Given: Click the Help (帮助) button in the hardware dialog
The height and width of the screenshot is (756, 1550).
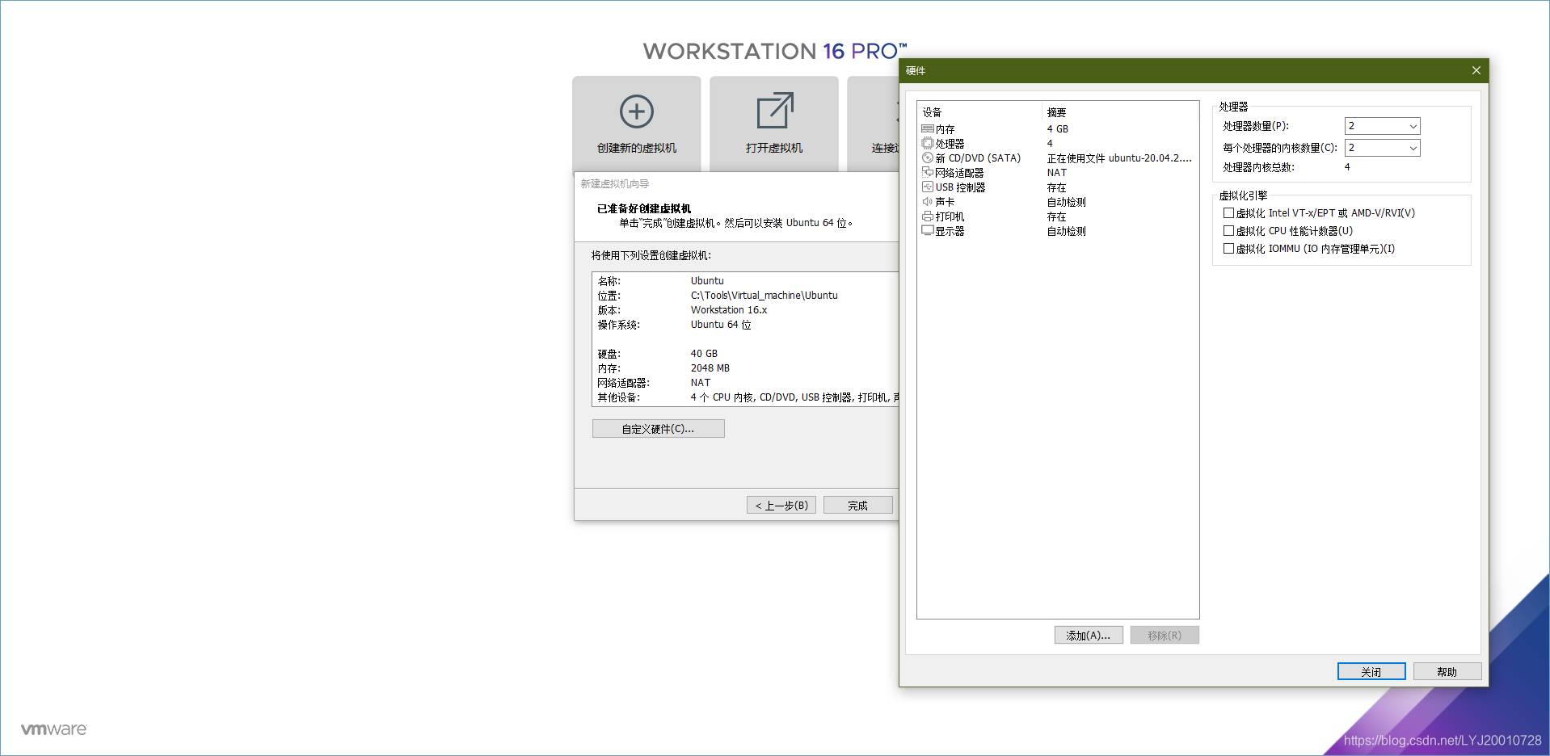Looking at the screenshot, I should coord(1447,672).
